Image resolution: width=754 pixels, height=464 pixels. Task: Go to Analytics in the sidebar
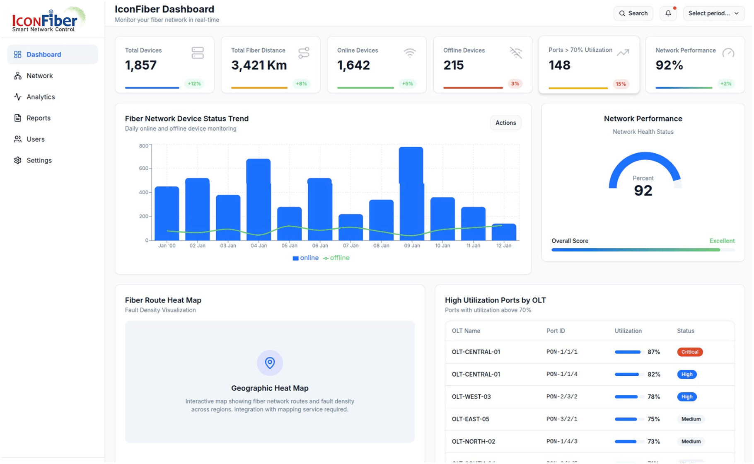tap(41, 97)
